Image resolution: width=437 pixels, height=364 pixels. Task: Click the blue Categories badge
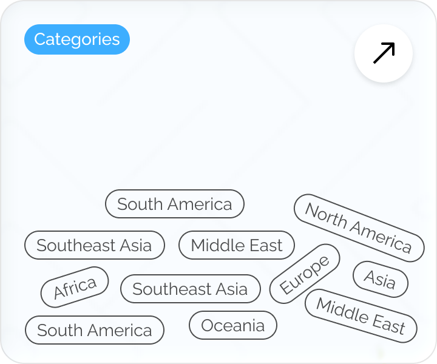[77, 39]
